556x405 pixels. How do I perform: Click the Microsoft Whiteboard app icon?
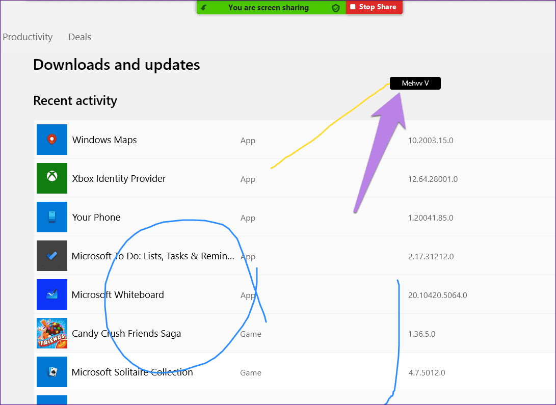coord(52,294)
